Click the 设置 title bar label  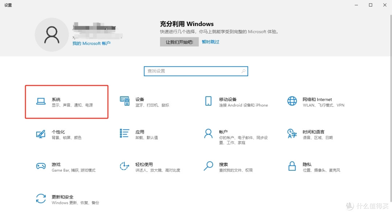click(x=8, y=5)
